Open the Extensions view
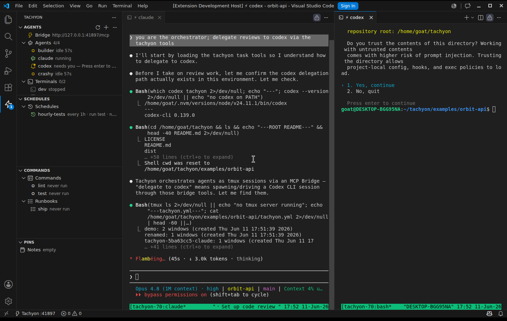The width and height of the screenshot is (507, 321). (x=8, y=87)
